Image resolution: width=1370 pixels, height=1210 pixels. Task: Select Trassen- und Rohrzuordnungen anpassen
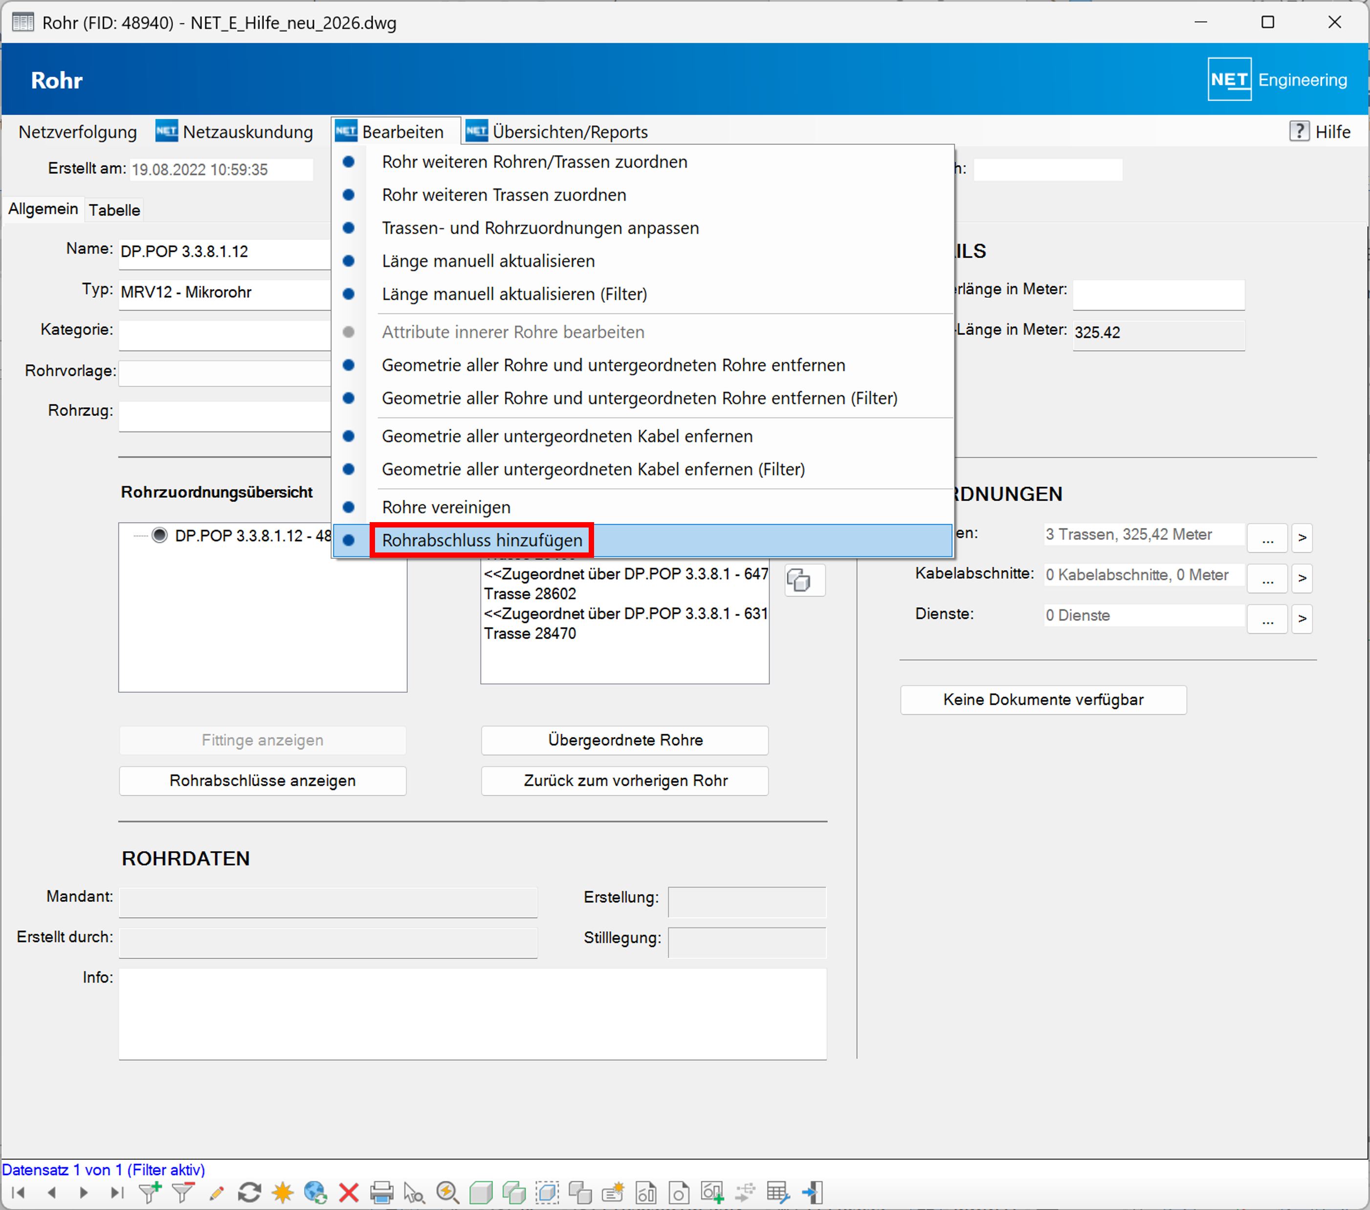tap(642, 228)
